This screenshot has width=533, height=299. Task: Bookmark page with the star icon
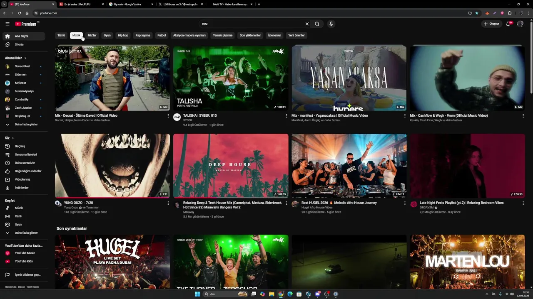(477, 13)
